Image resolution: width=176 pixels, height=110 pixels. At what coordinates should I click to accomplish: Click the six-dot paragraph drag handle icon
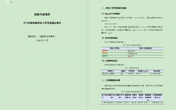point(7,2)
